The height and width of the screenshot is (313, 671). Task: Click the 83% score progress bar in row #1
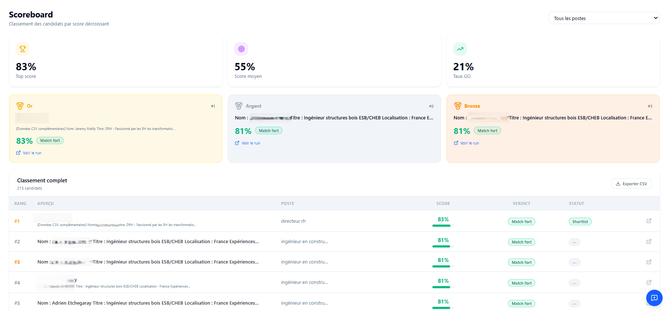[441, 226]
